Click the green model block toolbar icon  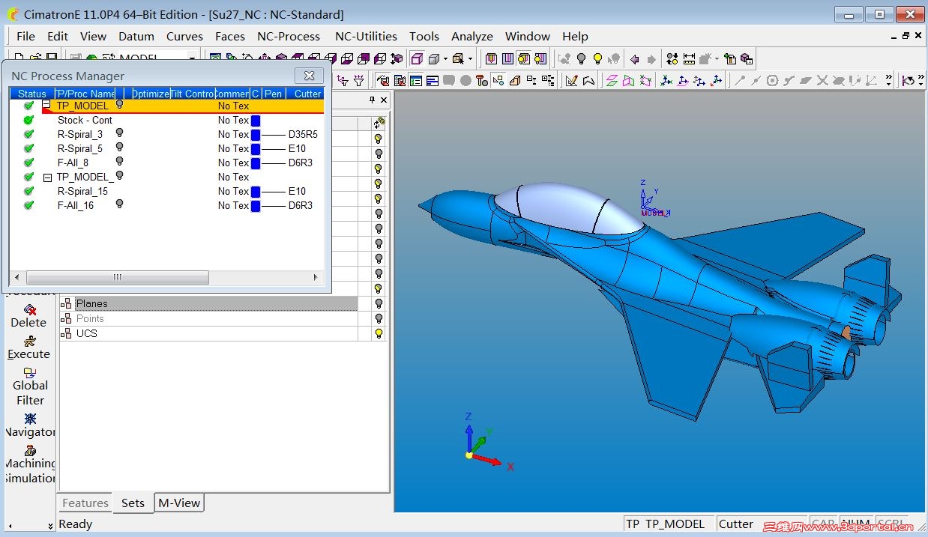coord(92,58)
